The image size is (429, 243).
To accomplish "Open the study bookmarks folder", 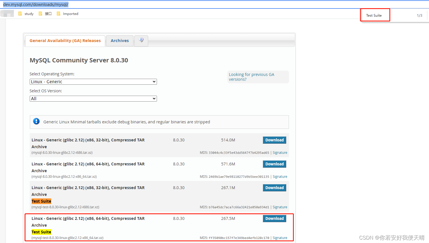I will click(29, 14).
